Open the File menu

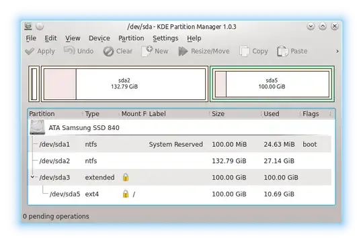[x=31, y=38]
